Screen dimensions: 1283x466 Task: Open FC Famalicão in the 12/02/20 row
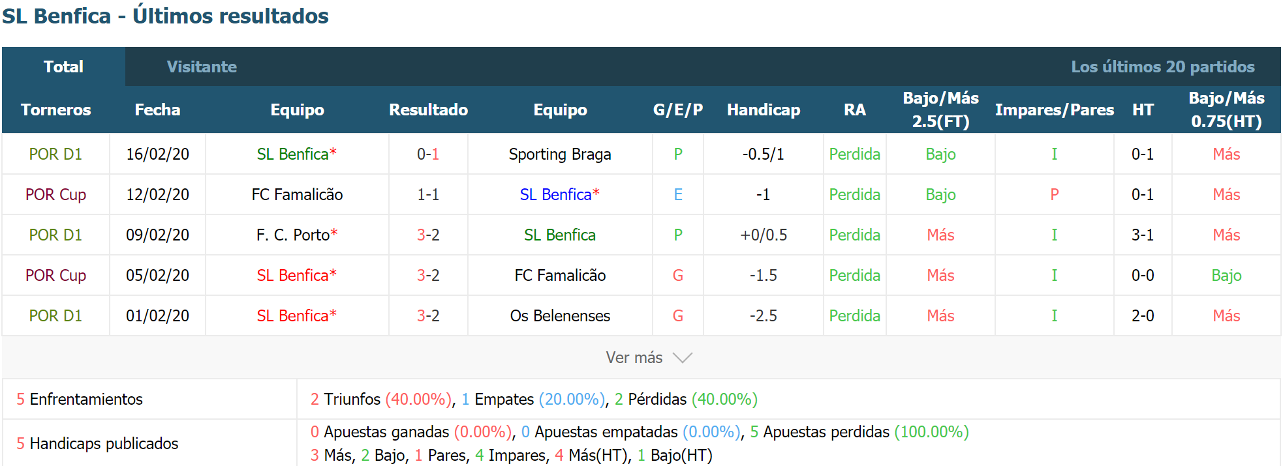(297, 195)
